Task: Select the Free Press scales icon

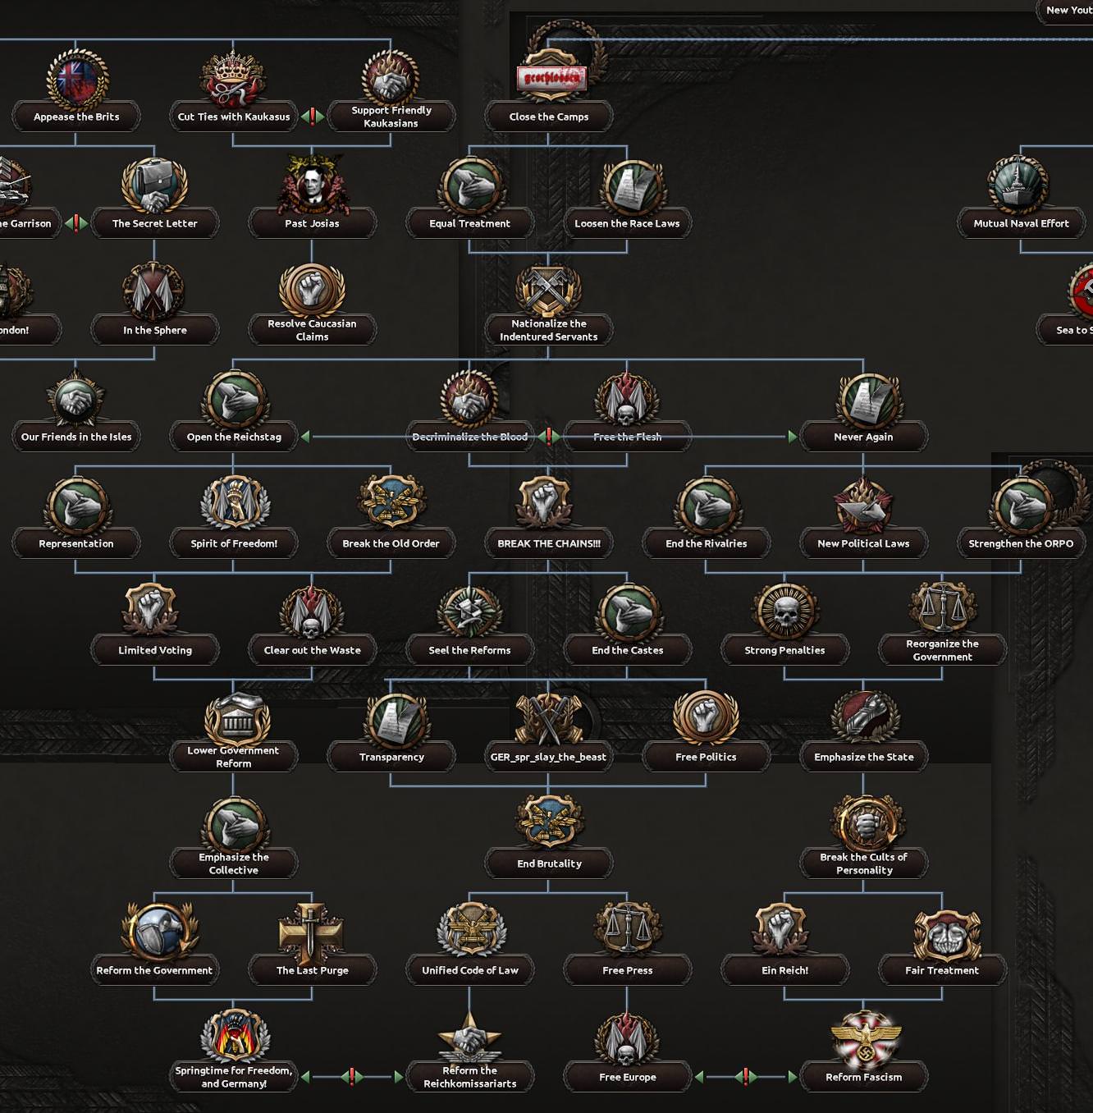Action: click(x=628, y=931)
